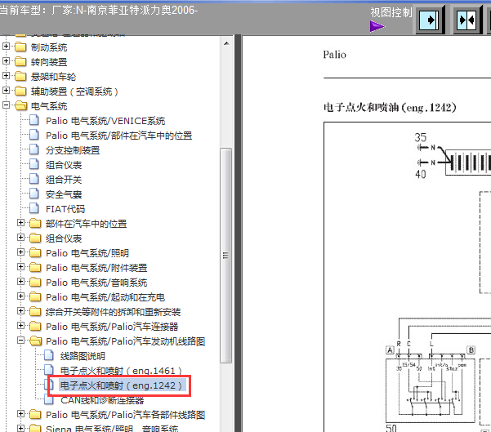Open the 分支控制装置 document
491x432 pixels.
pyautogui.click(x=73, y=150)
